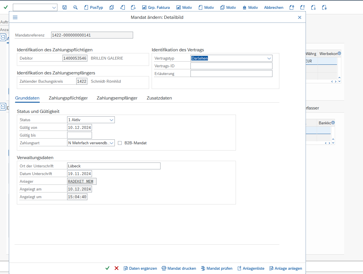Image resolution: width=363 pixels, height=274 pixels.
Task: Click the Anlage anlegen button
Action: tap(286, 268)
